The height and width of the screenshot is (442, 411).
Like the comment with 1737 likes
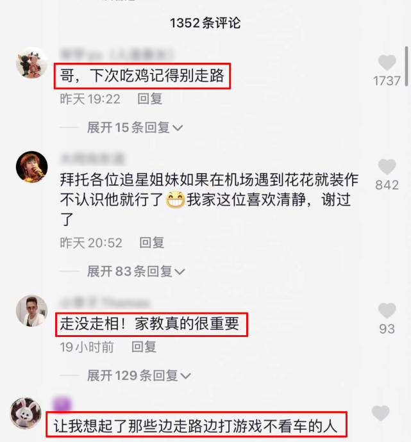(387, 63)
